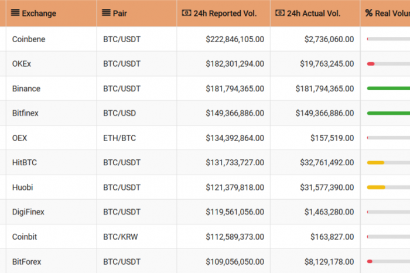Viewport: 410px width, 273px height.
Task: Click the Bitfinex green real volume bar
Action: [x=388, y=113]
